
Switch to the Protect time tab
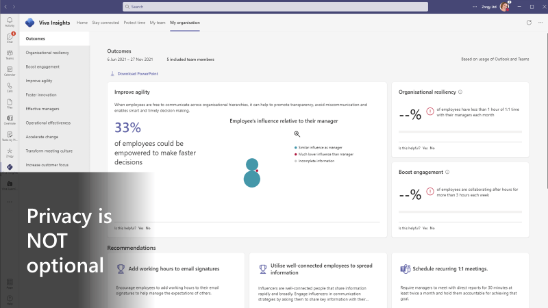134,23
